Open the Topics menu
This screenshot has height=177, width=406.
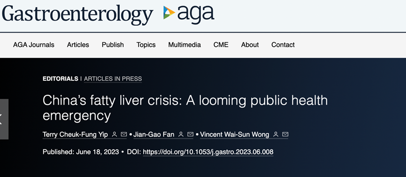(x=146, y=45)
